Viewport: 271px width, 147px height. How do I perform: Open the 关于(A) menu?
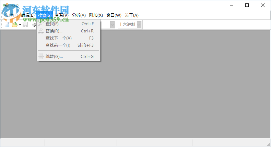tap(131, 15)
